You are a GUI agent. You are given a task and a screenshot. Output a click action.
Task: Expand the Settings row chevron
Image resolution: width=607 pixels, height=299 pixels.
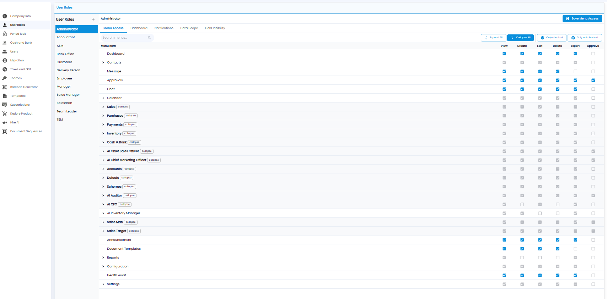tap(103, 284)
